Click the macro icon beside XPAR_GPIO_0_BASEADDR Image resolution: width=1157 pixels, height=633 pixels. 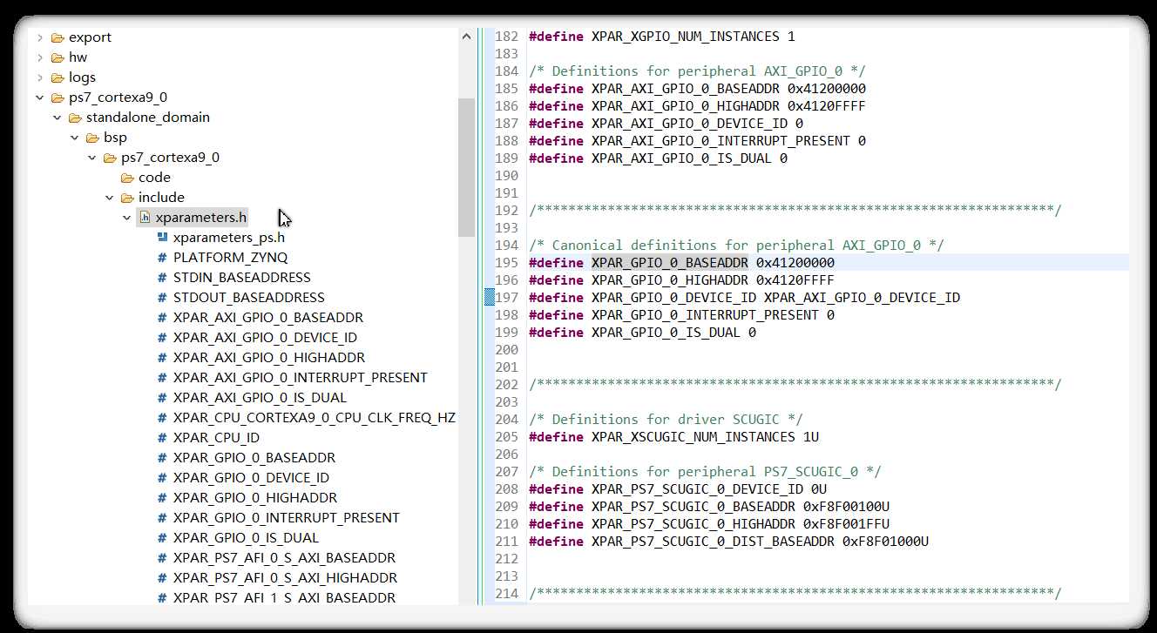pyautogui.click(x=162, y=458)
